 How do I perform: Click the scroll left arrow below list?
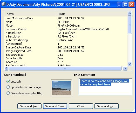pyautogui.click(x=6, y=68)
